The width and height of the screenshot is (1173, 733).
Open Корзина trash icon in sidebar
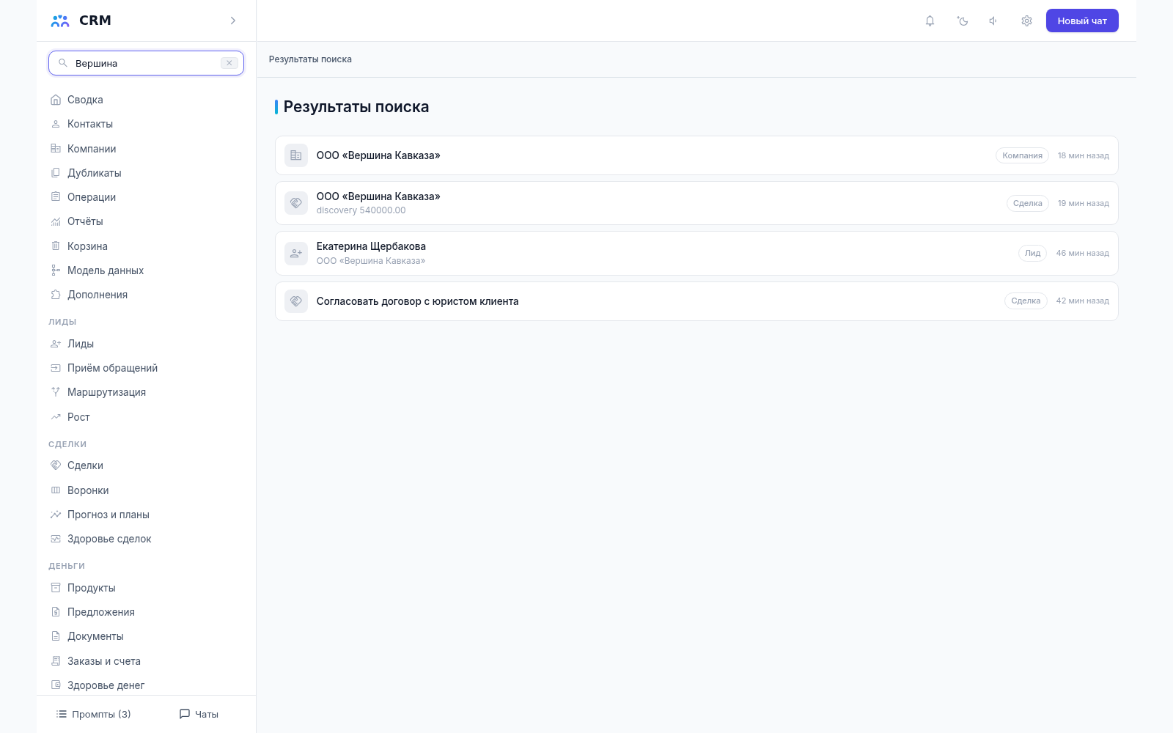(x=56, y=246)
